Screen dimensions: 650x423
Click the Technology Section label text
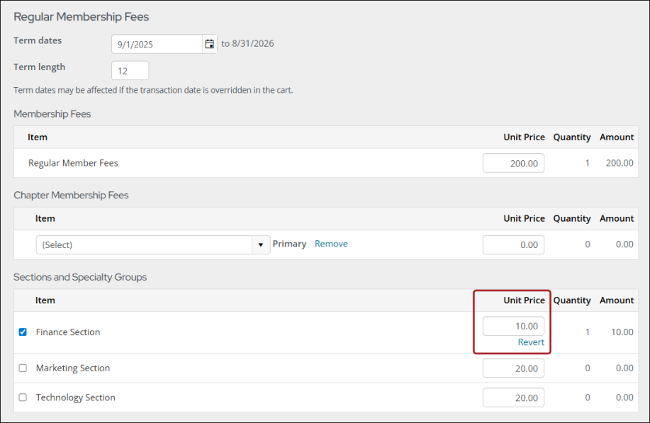[x=76, y=397]
